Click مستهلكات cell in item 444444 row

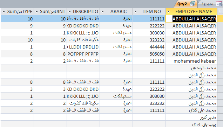(116, 47)
